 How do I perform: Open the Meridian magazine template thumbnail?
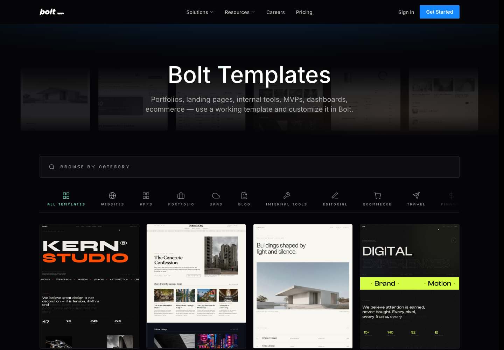pos(196,286)
